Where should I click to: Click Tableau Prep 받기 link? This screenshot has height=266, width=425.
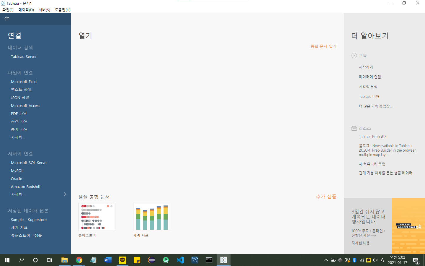click(x=373, y=137)
